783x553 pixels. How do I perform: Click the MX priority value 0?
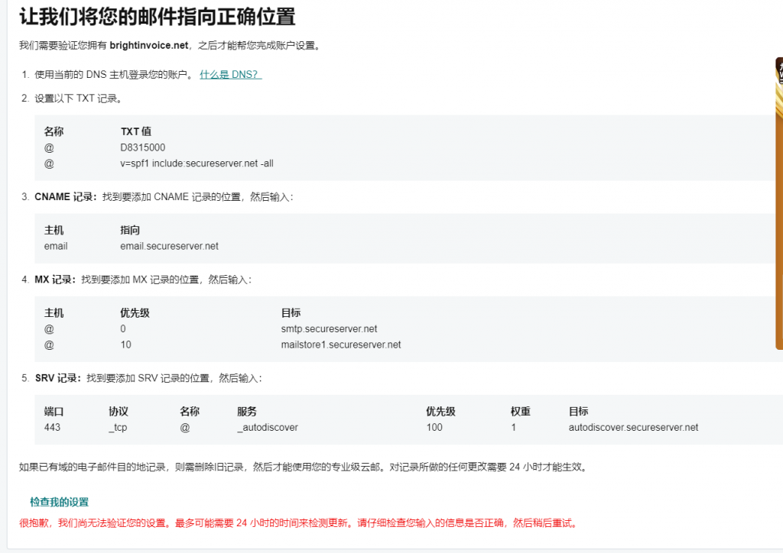tap(123, 329)
